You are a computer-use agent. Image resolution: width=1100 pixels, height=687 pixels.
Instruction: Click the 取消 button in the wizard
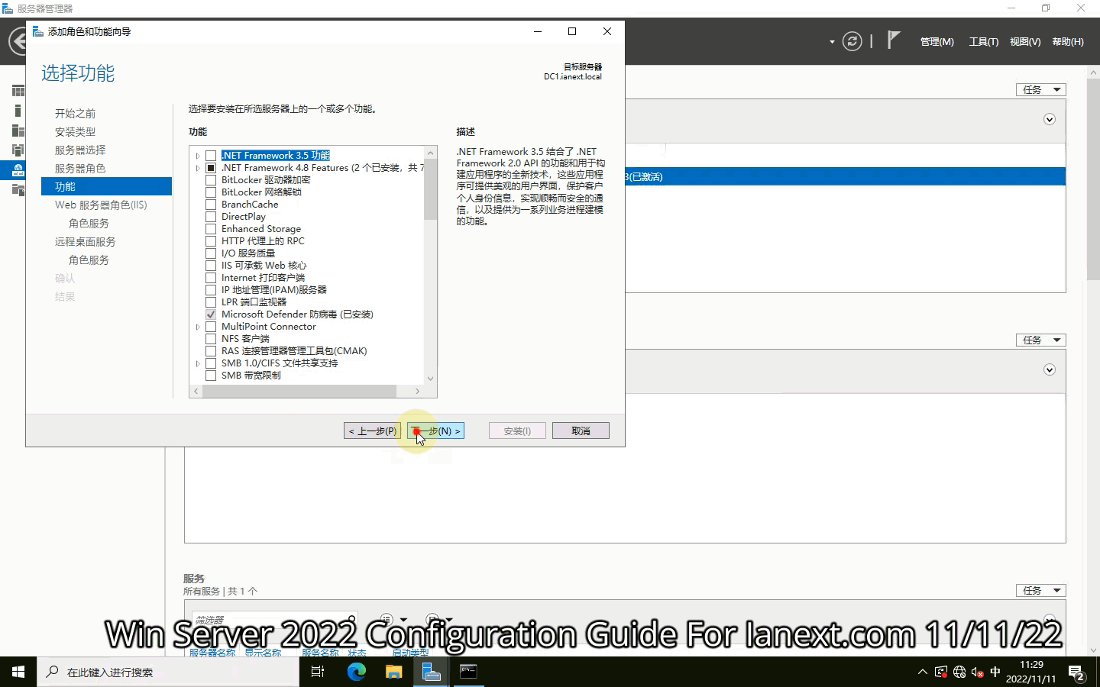tap(581, 431)
